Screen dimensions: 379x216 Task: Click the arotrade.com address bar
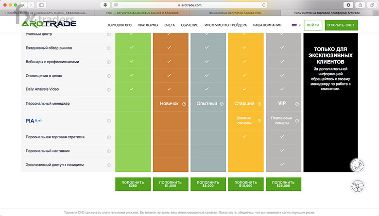coord(189,5)
